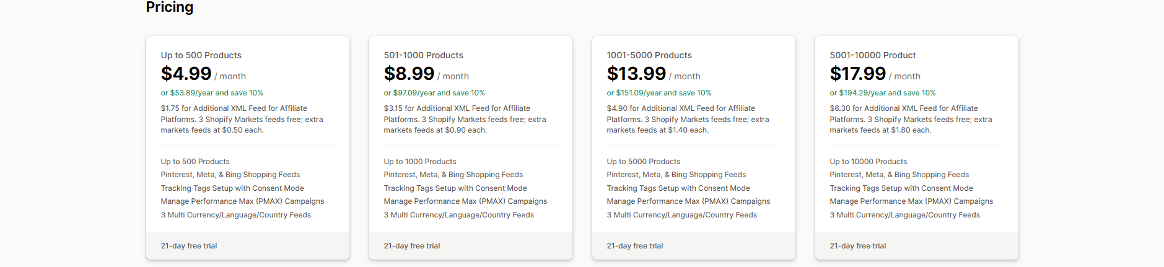Click 21-day free trial on the $4.99 plan
This screenshot has height=267, width=1164.
[x=189, y=246]
